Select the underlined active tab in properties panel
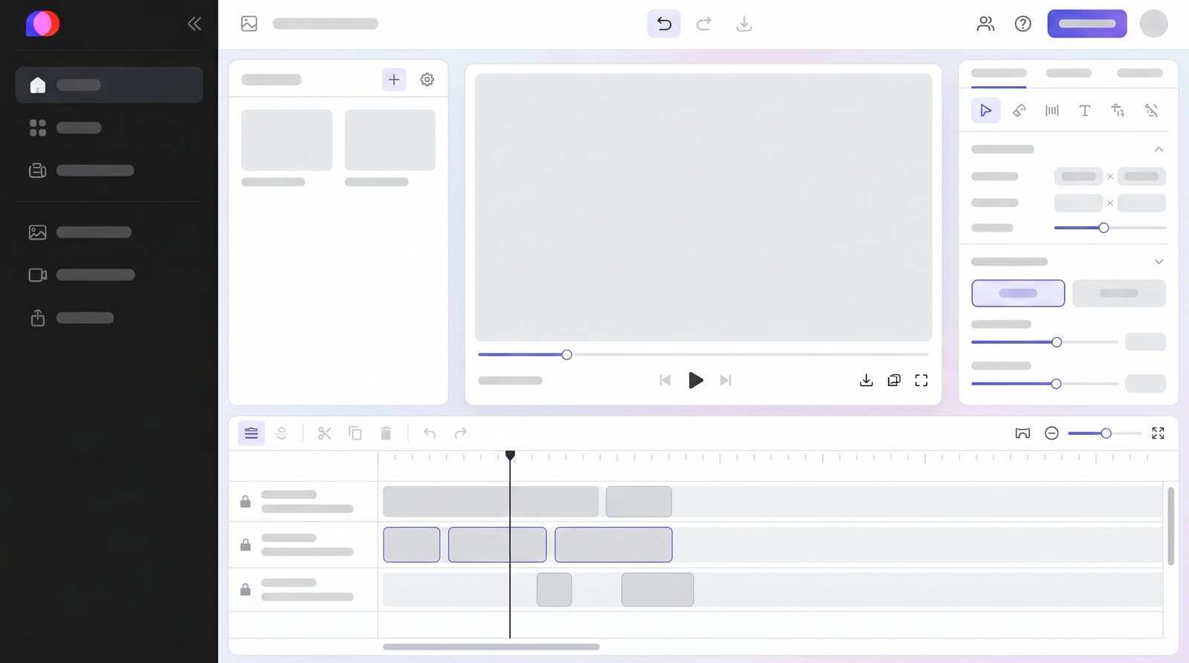This screenshot has width=1189, height=663. point(999,73)
